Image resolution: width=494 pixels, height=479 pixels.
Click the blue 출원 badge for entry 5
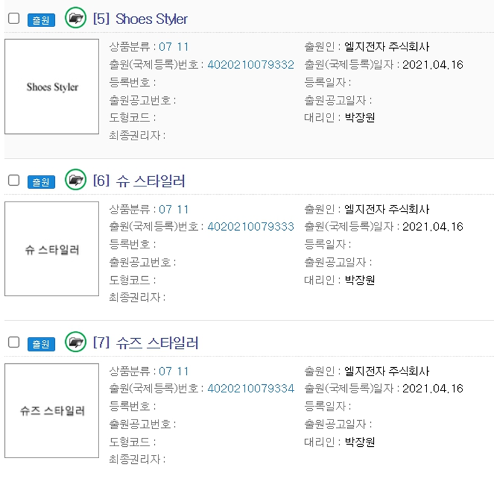point(41,20)
